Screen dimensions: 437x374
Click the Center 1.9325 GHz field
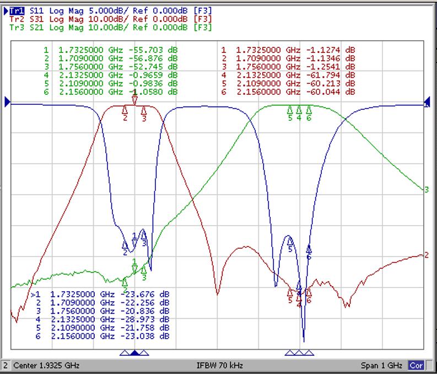(46, 366)
